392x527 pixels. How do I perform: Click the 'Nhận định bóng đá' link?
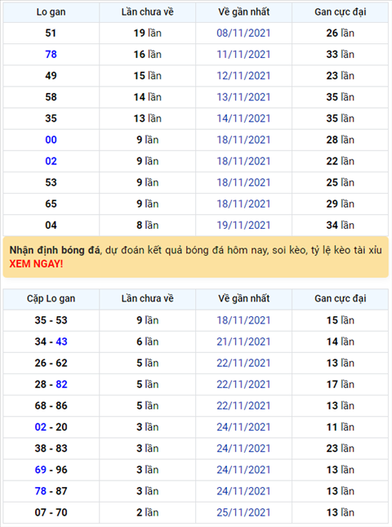click(x=55, y=250)
